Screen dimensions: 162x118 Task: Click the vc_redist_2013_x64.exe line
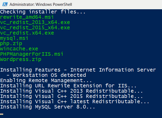[35, 22]
